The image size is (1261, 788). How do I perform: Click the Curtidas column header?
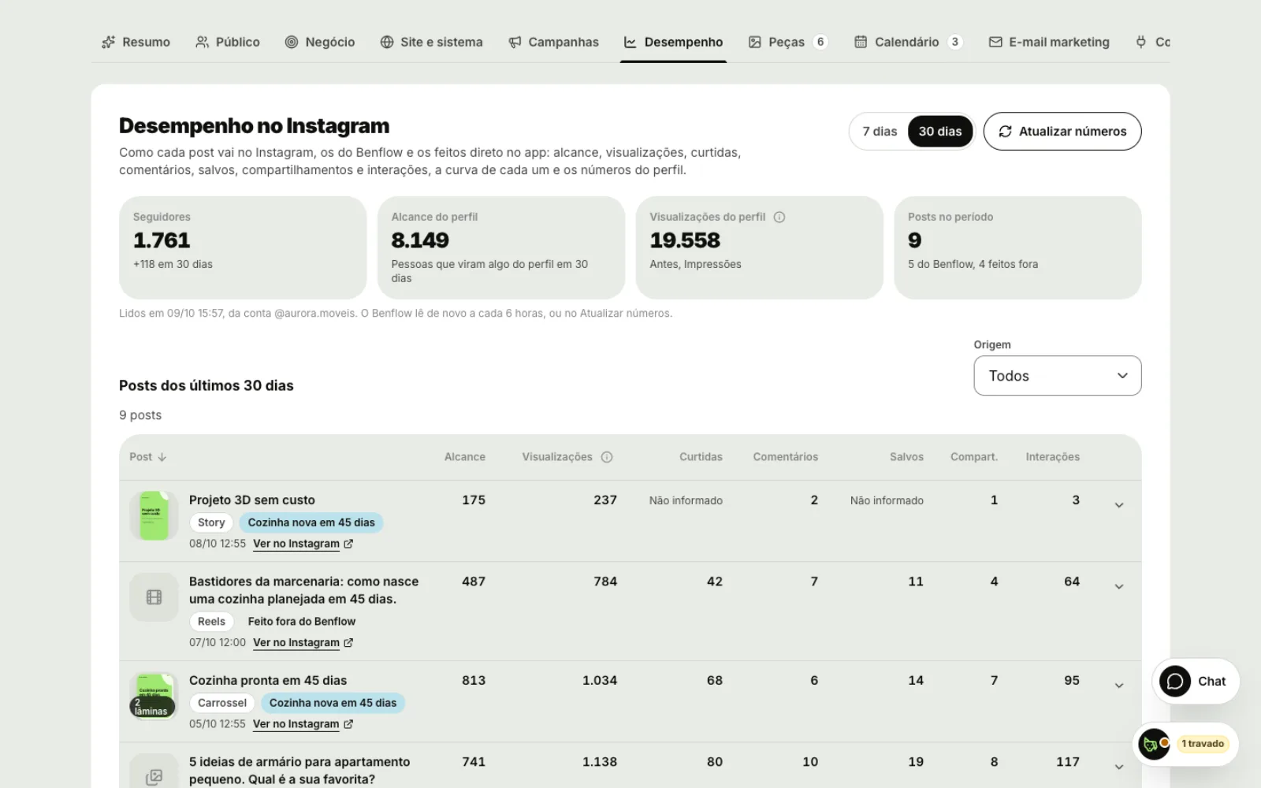(701, 457)
